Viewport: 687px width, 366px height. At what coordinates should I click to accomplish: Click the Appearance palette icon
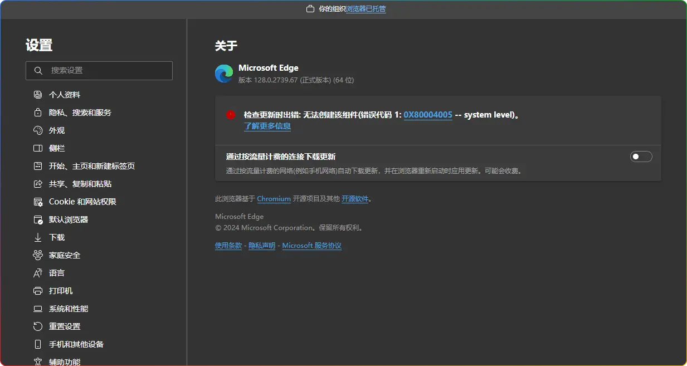[38, 130]
